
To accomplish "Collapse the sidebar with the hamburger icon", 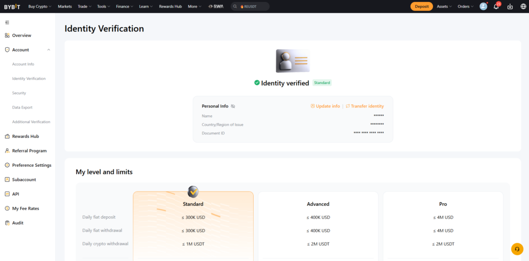I will tap(7, 23).
